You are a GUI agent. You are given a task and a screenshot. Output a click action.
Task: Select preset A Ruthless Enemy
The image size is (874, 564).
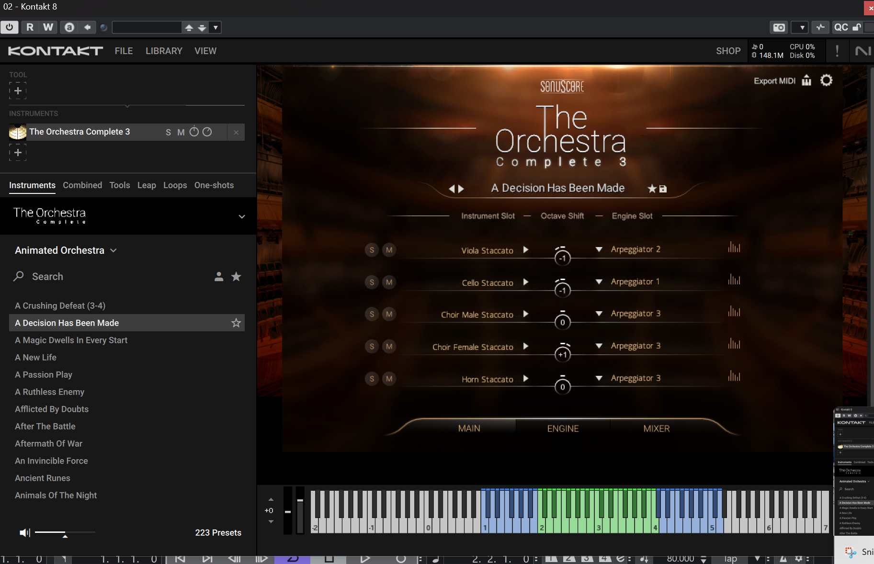[49, 392]
